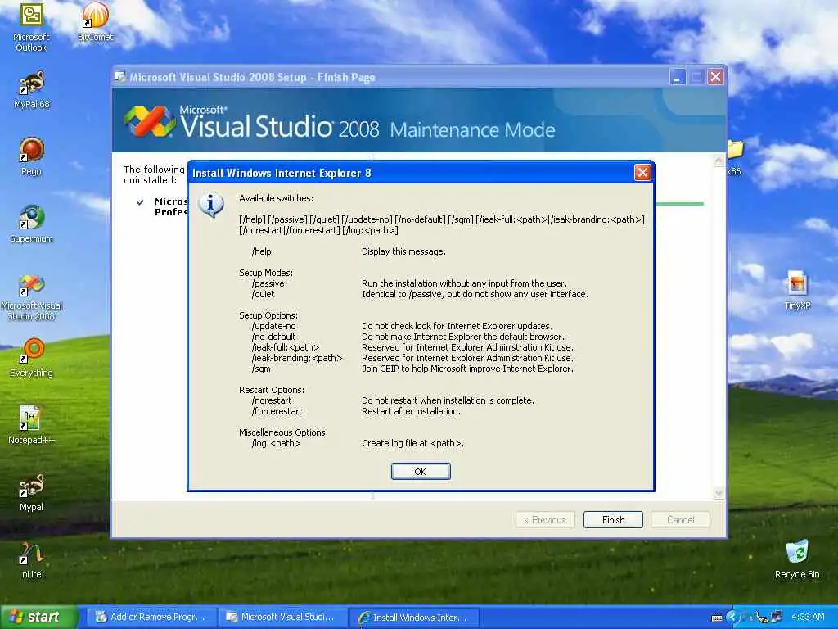
Task: Open the Everything search shortcut
Action: coord(32,358)
